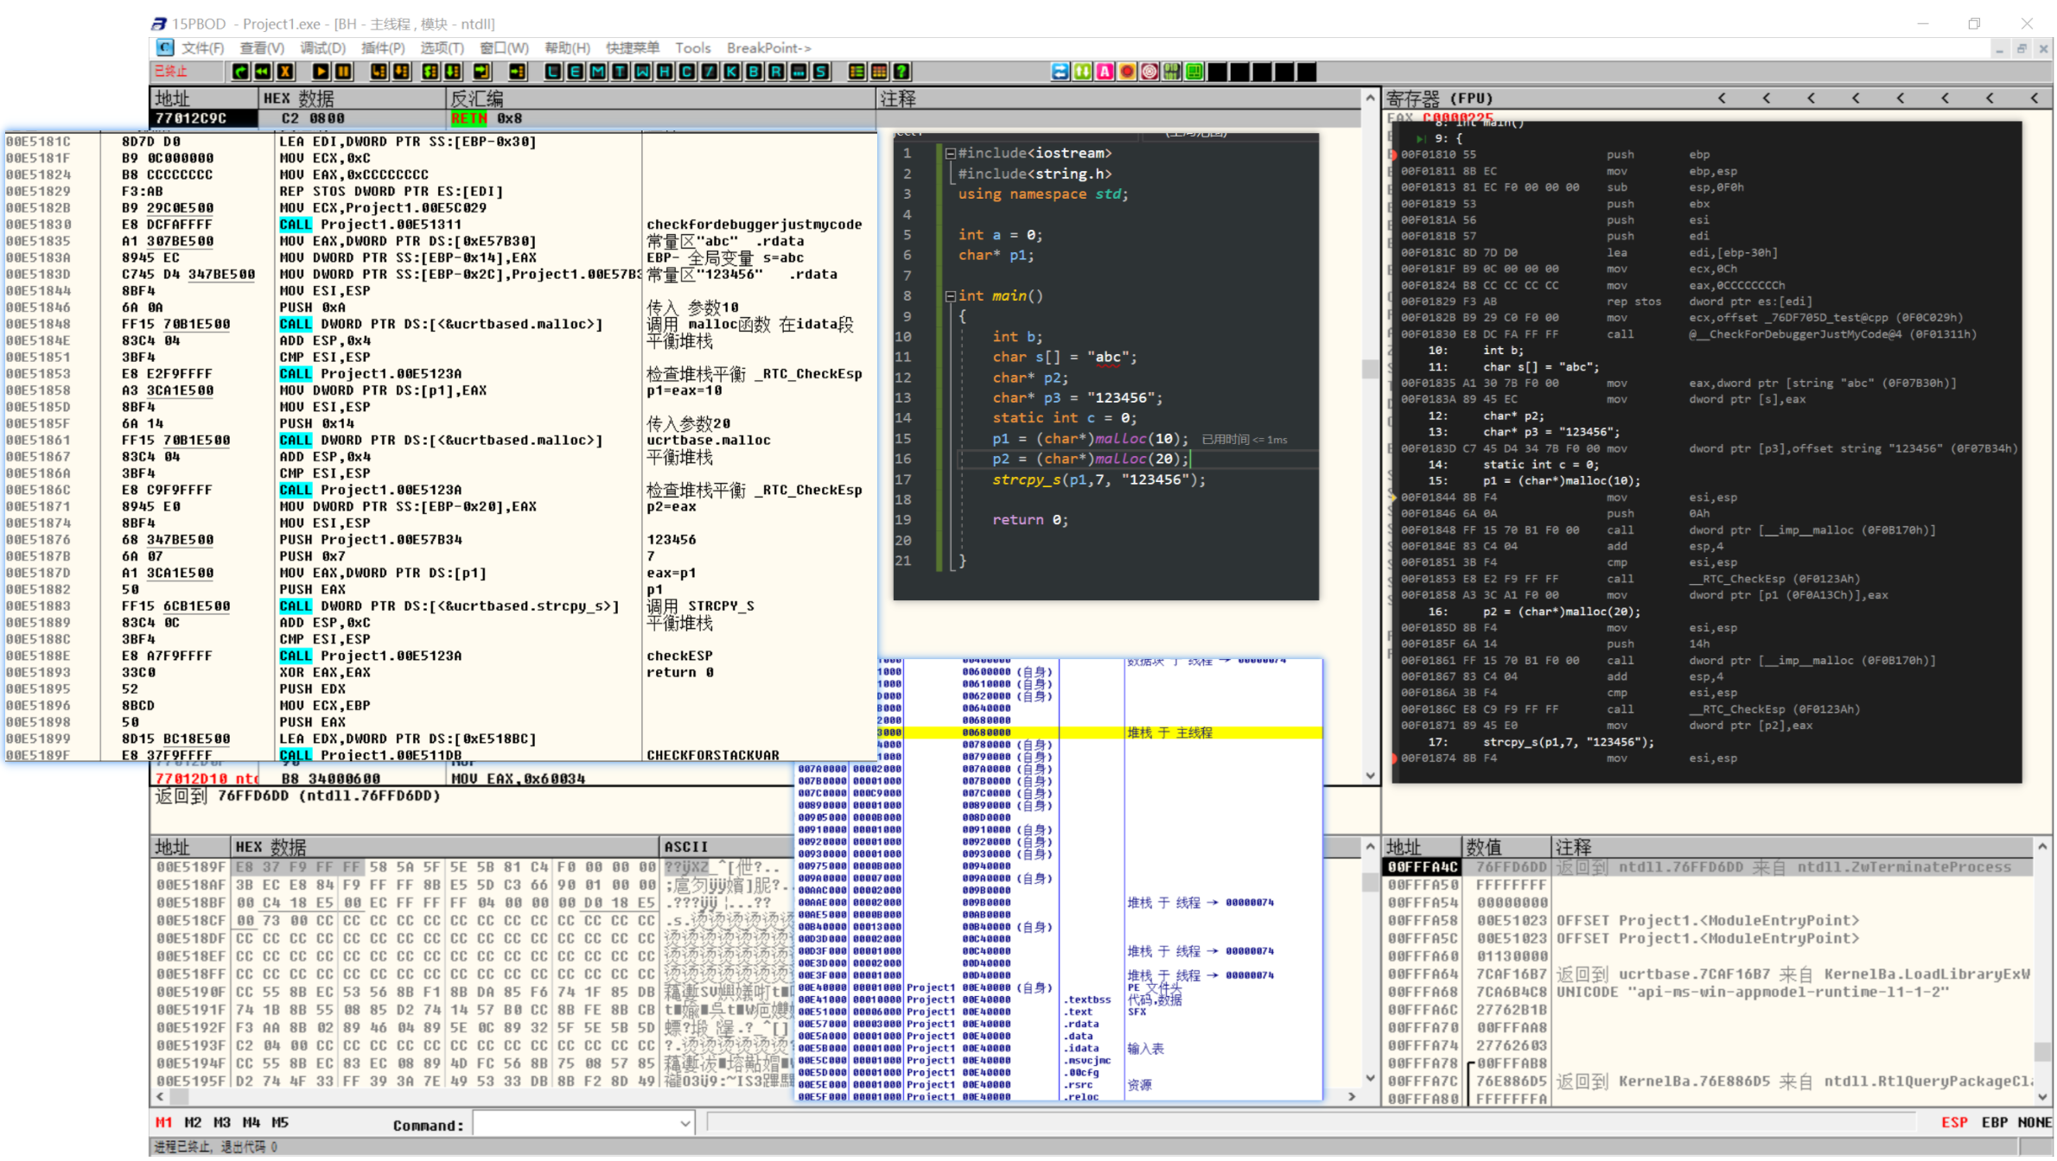Switch to memory dump M3 button
The image size is (2057, 1161).
pos(222,1123)
